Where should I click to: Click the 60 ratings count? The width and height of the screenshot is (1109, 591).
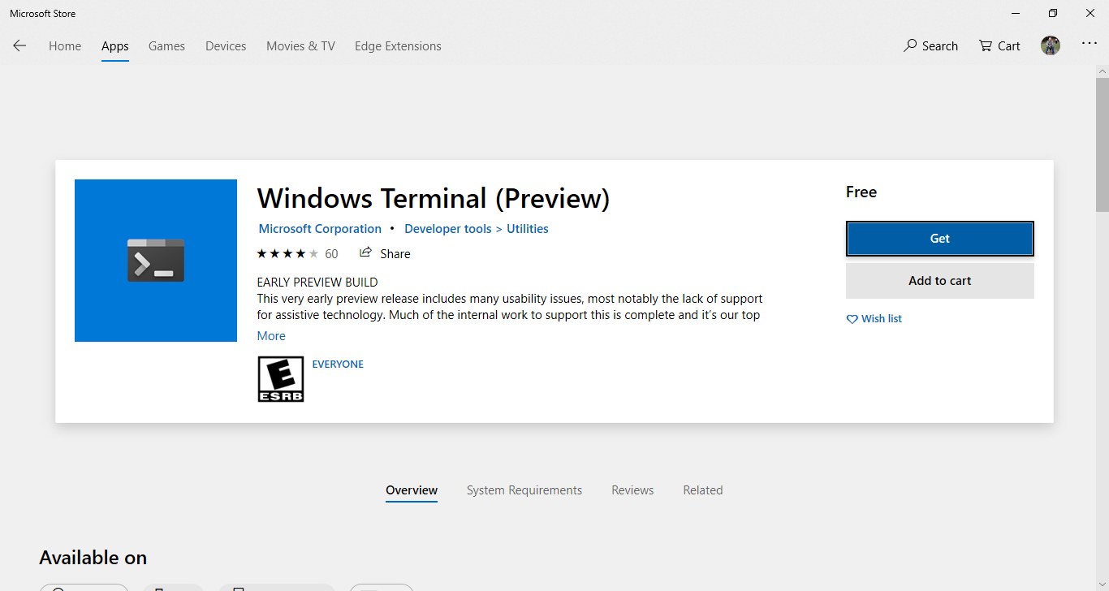[331, 254]
